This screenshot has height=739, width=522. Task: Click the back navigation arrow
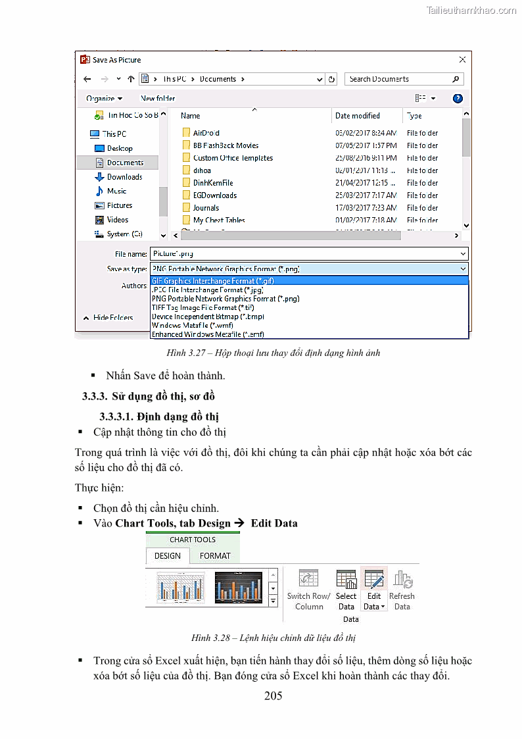[87, 79]
